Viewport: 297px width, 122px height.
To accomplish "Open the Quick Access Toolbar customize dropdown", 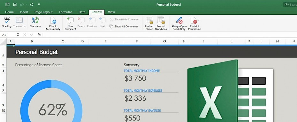I will point(39,4).
